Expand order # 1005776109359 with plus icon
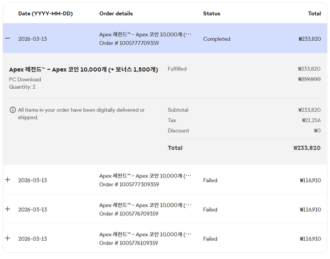The width and height of the screenshot is (330, 259). [7, 238]
